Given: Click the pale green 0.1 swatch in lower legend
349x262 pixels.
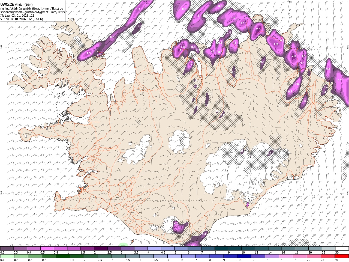Looking at the screenshot, I should [7, 256].
